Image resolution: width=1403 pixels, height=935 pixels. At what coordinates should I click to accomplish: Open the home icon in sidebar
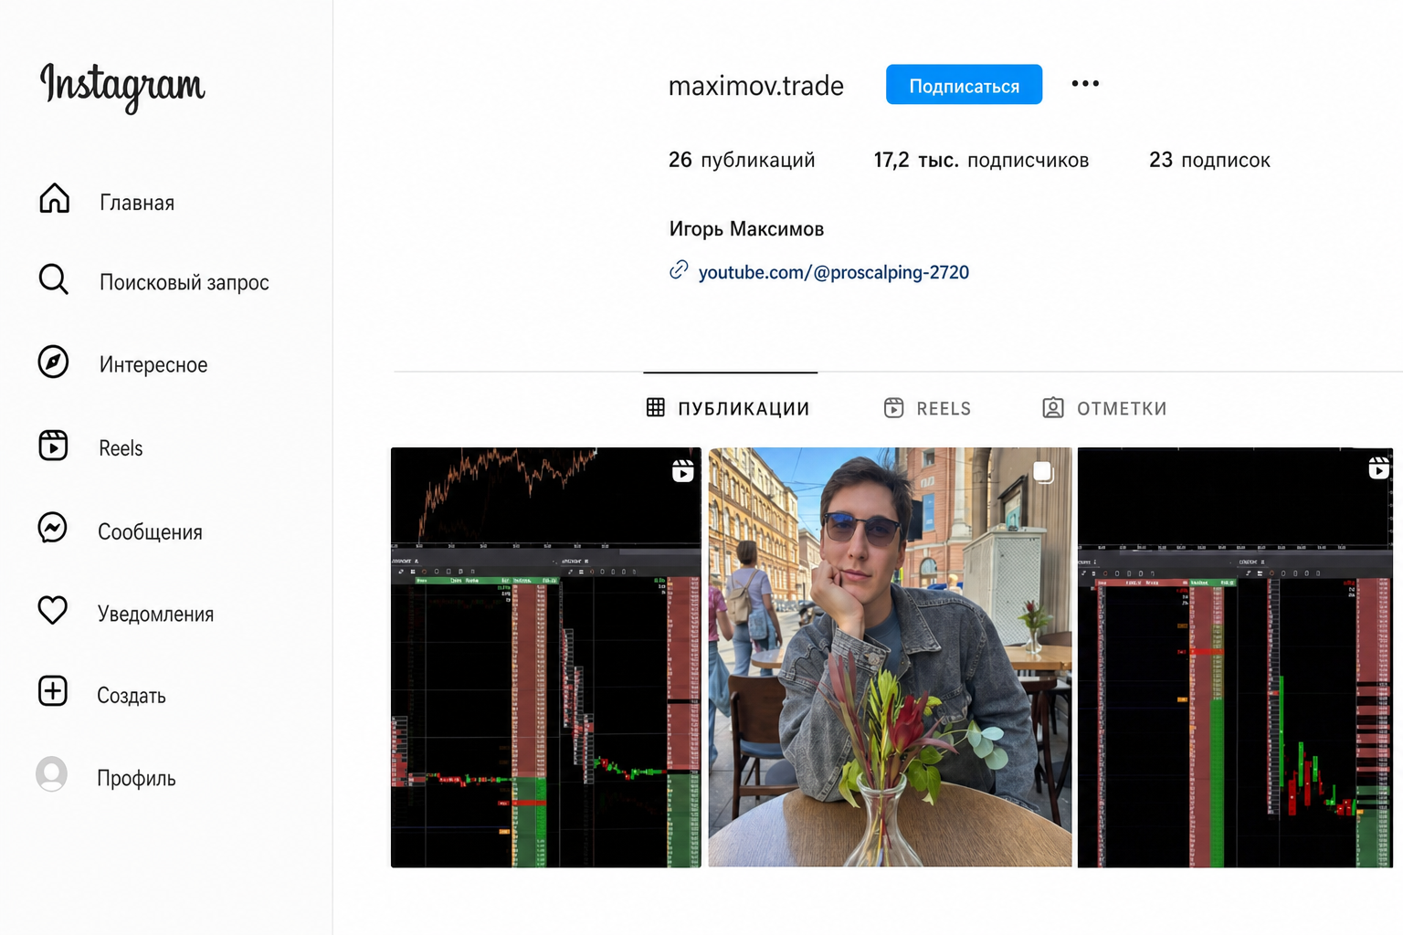54,198
